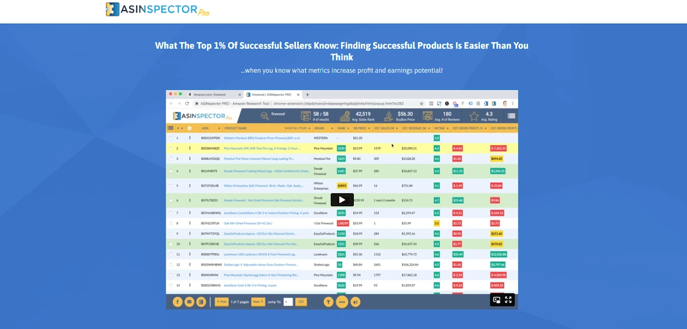Screen dimensions: 687x329
Task: Check the row 11 checkbox
Action: [x=170, y=254]
